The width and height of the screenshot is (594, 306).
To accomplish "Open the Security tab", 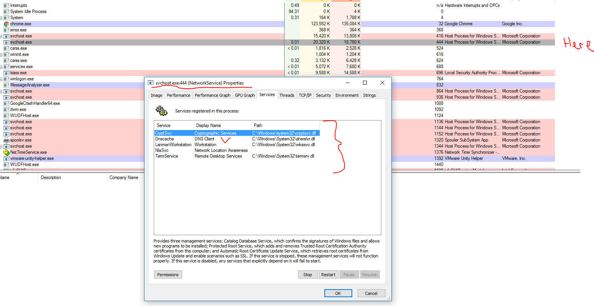I will (323, 95).
